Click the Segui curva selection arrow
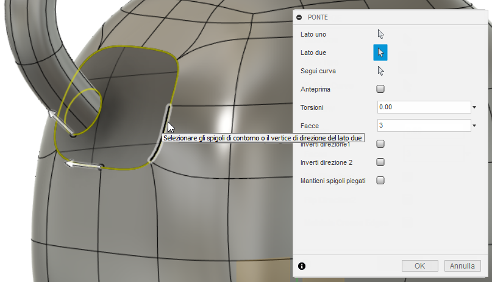 click(380, 71)
